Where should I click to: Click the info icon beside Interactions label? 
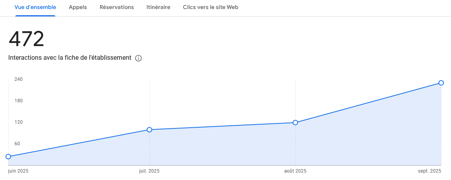[x=138, y=58]
